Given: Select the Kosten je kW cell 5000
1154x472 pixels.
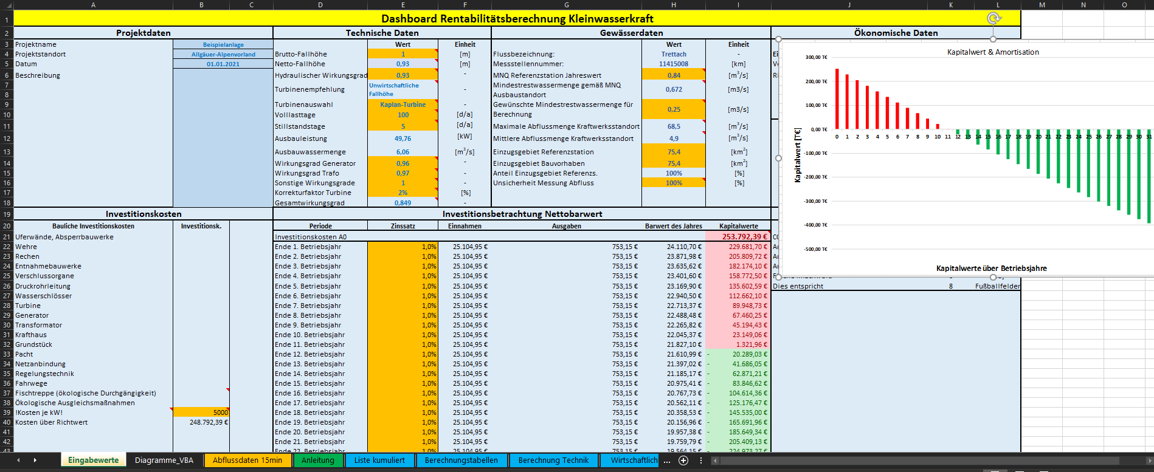Looking at the screenshot, I should tap(201, 412).
